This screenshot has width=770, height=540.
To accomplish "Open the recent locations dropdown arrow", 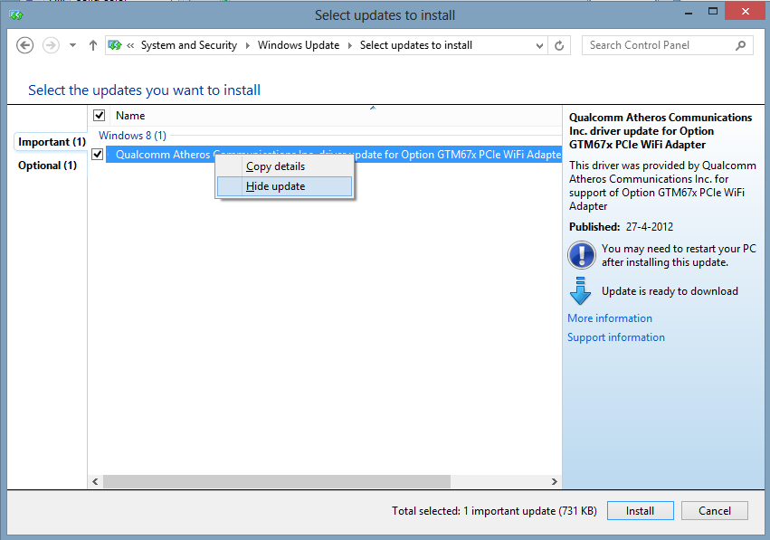I will (72, 45).
